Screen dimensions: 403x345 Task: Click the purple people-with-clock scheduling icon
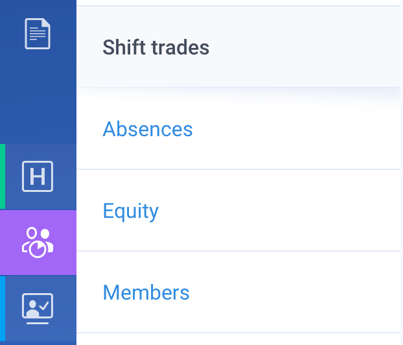(38, 243)
